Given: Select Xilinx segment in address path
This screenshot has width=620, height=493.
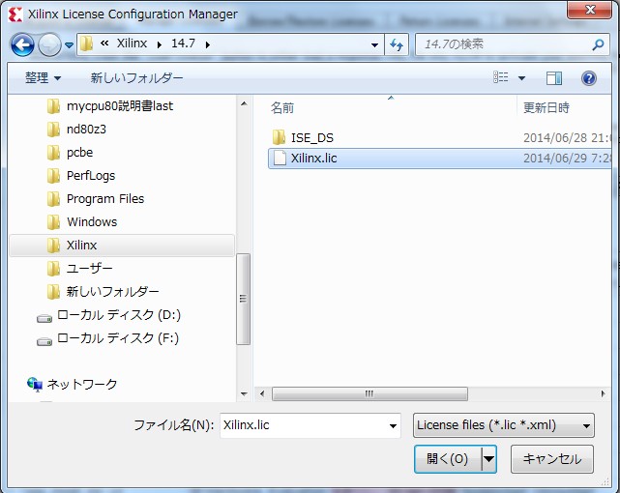Looking at the screenshot, I should click(132, 43).
